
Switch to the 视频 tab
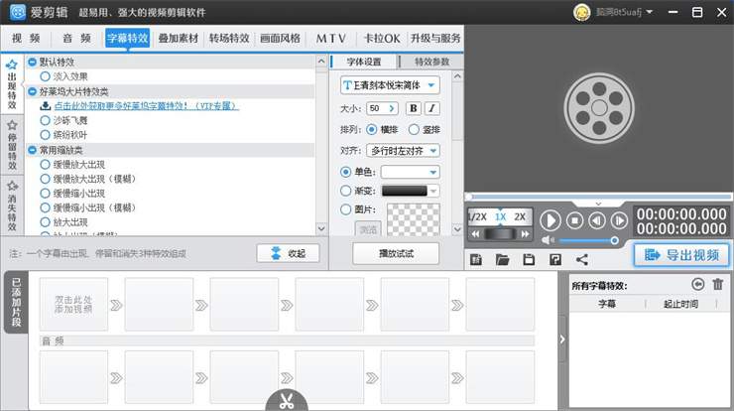coord(26,38)
